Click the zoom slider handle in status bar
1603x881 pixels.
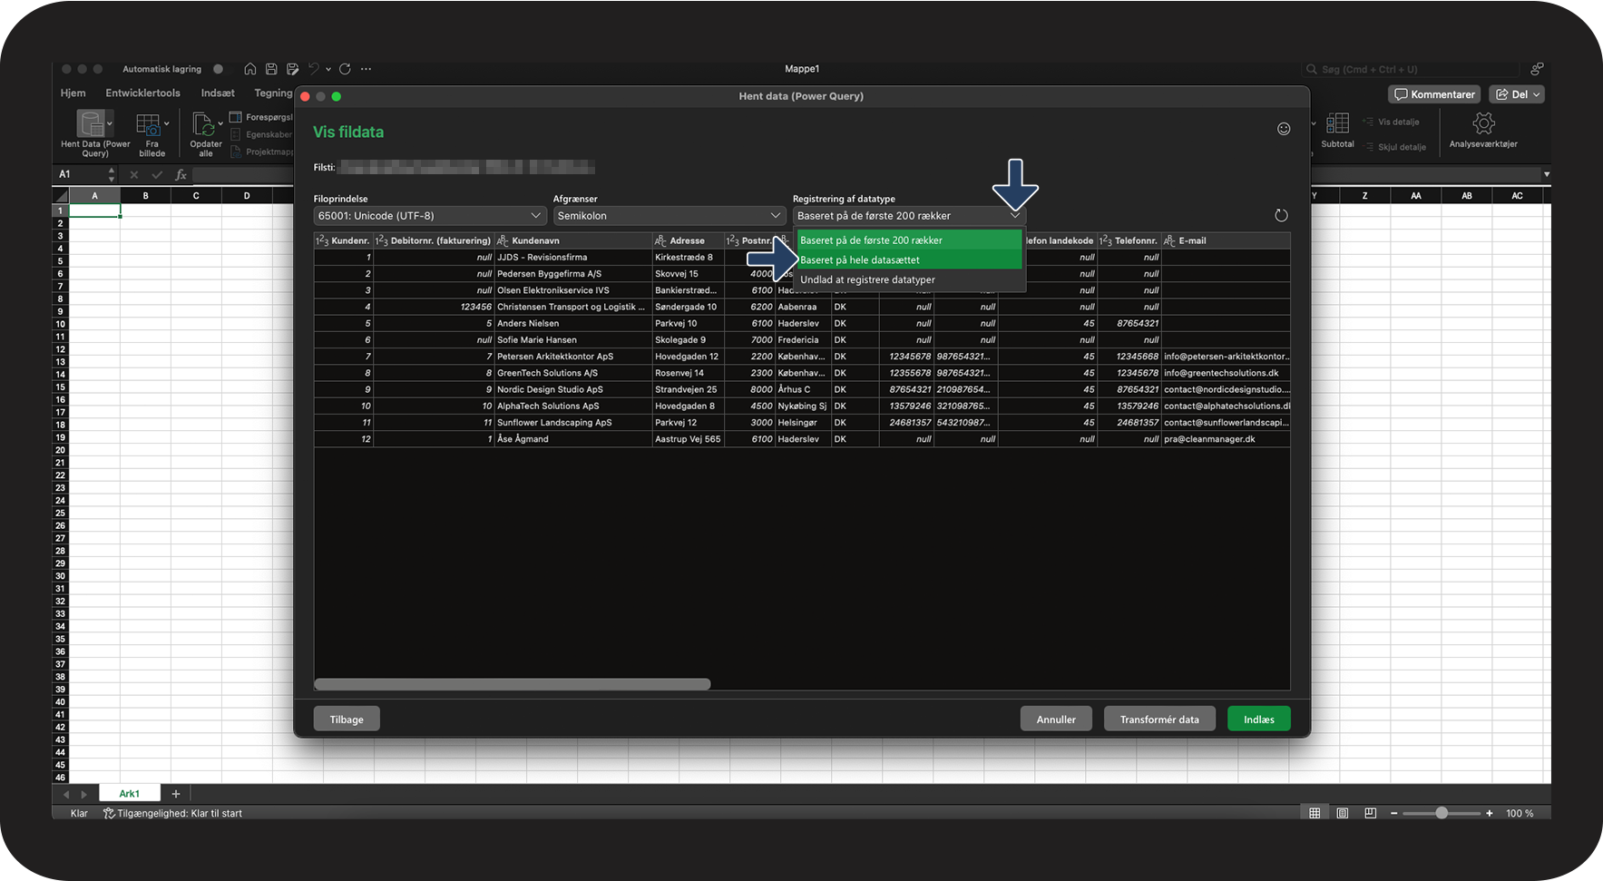pos(1441,813)
